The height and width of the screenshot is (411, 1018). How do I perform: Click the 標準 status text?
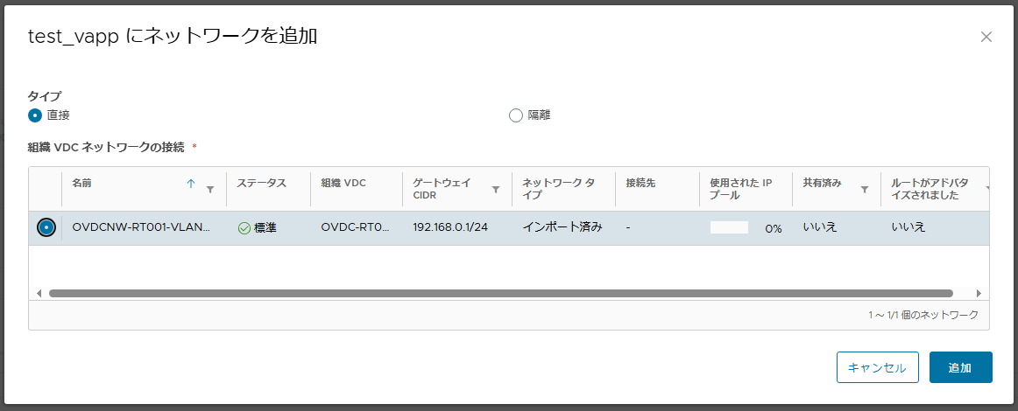pos(265,228)
